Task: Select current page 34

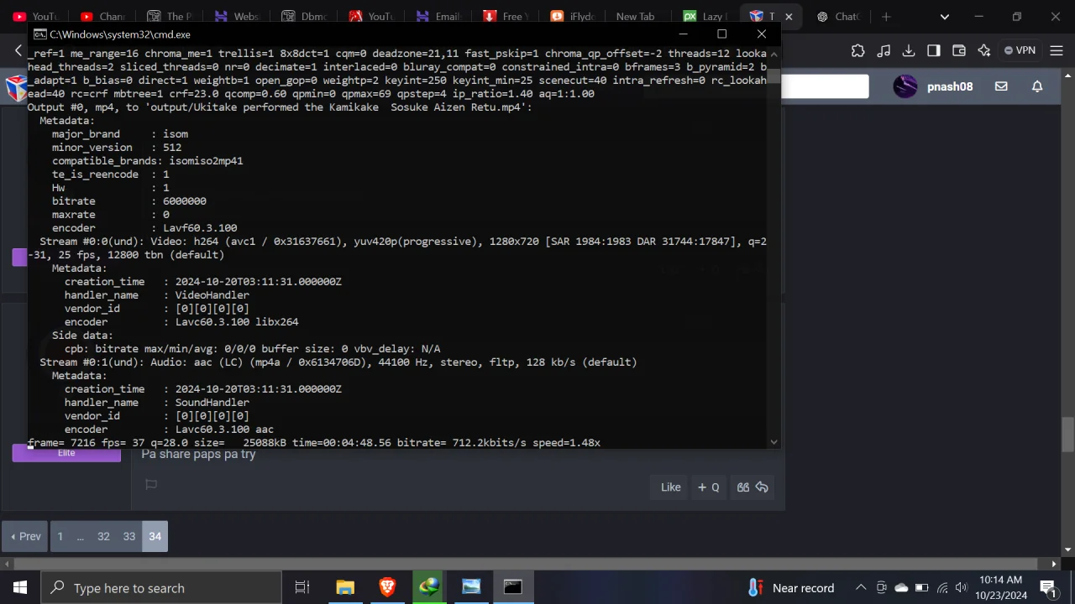Action: point(155,536)
